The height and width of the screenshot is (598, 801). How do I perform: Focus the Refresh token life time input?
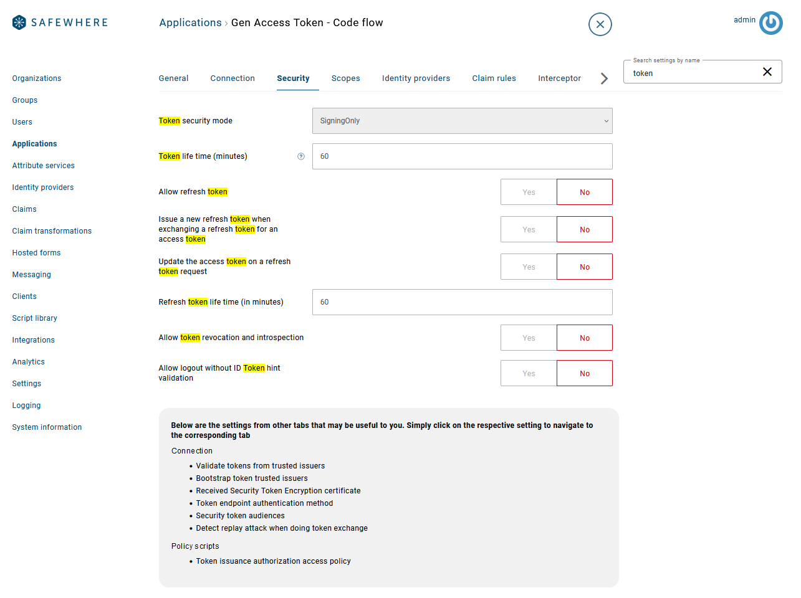click(x=462, y=302)
